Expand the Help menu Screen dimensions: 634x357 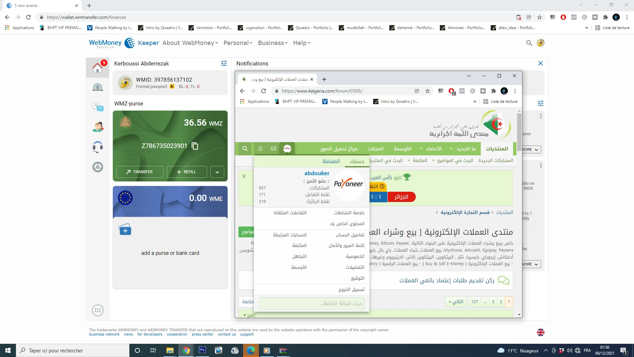[x=302, y=43]
